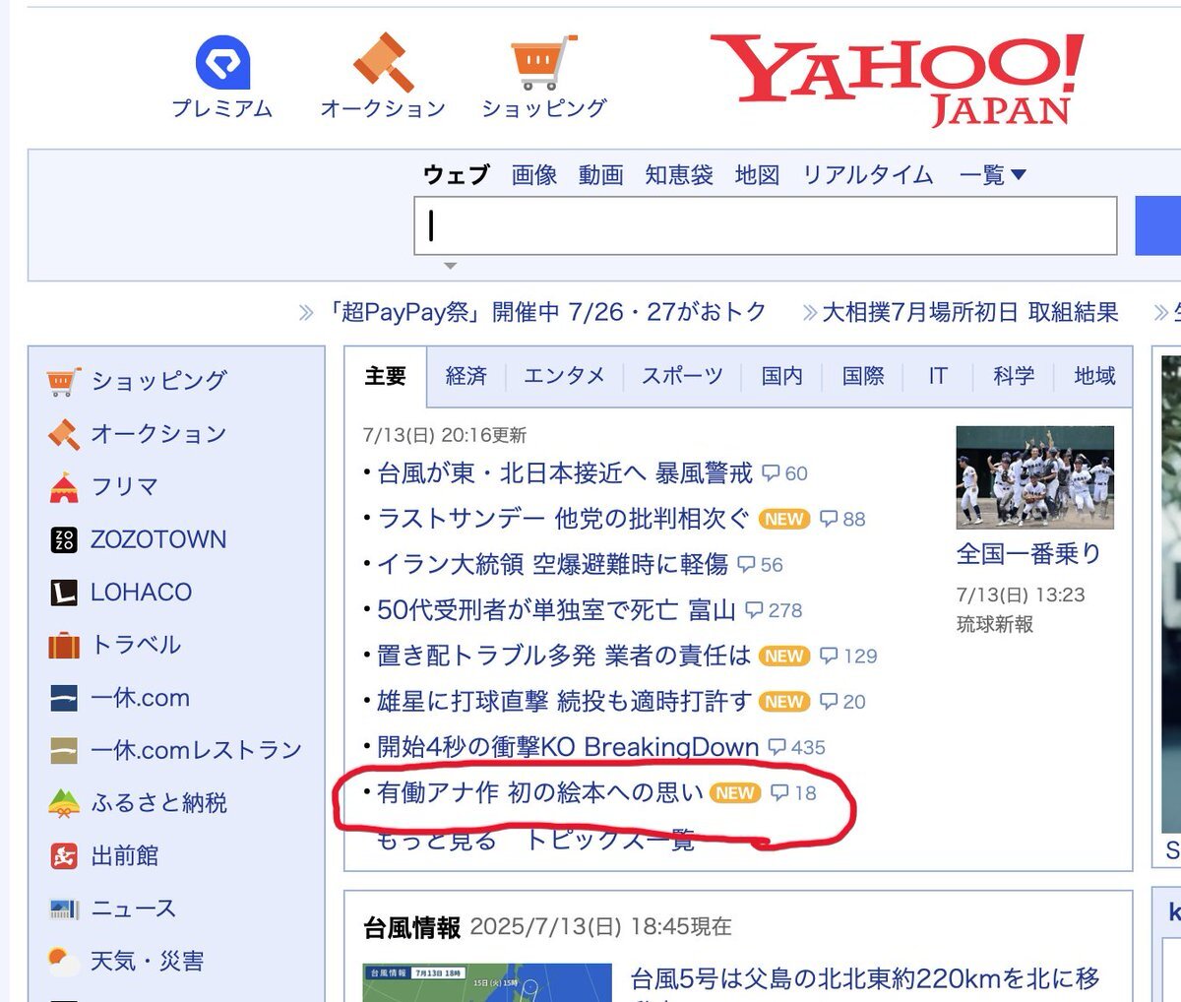Select the 動画 search type
The width and height of the screenshot is (1181, 1002).
[x=601, y=175]
